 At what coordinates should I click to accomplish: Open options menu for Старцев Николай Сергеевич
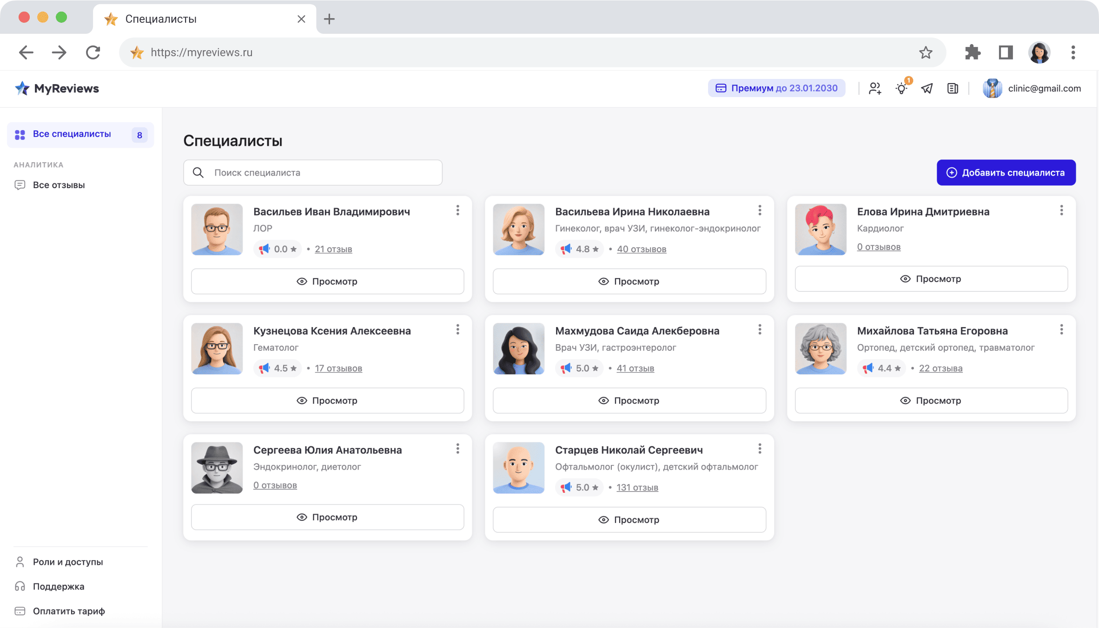point(760,448)
